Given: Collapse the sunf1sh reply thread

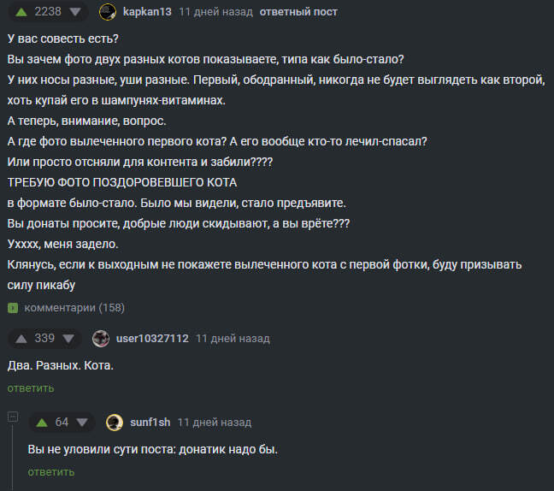Looking at the screenshot, I should coord(13,417).
